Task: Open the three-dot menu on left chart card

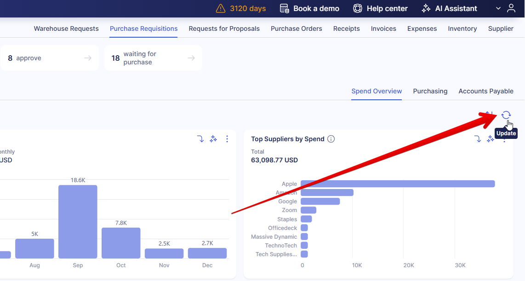Action: click(x=227, y=139)
